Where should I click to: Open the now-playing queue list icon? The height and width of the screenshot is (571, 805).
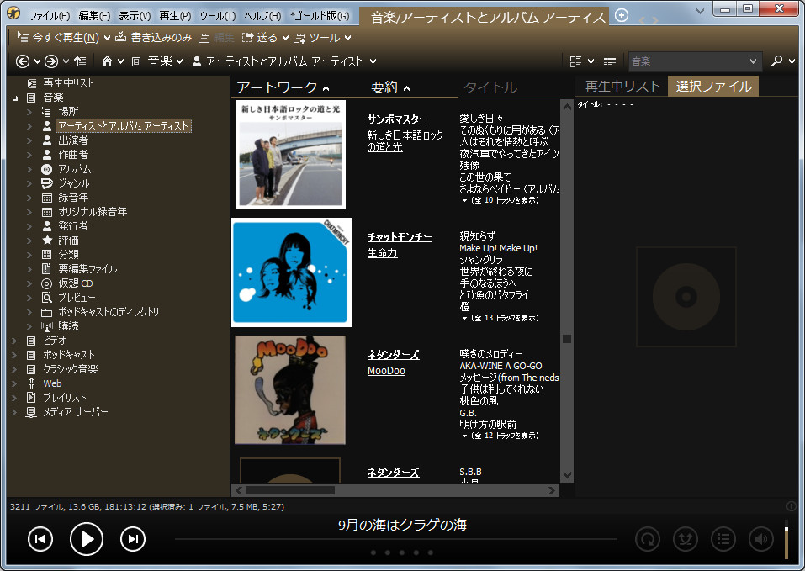click(723, 539)
